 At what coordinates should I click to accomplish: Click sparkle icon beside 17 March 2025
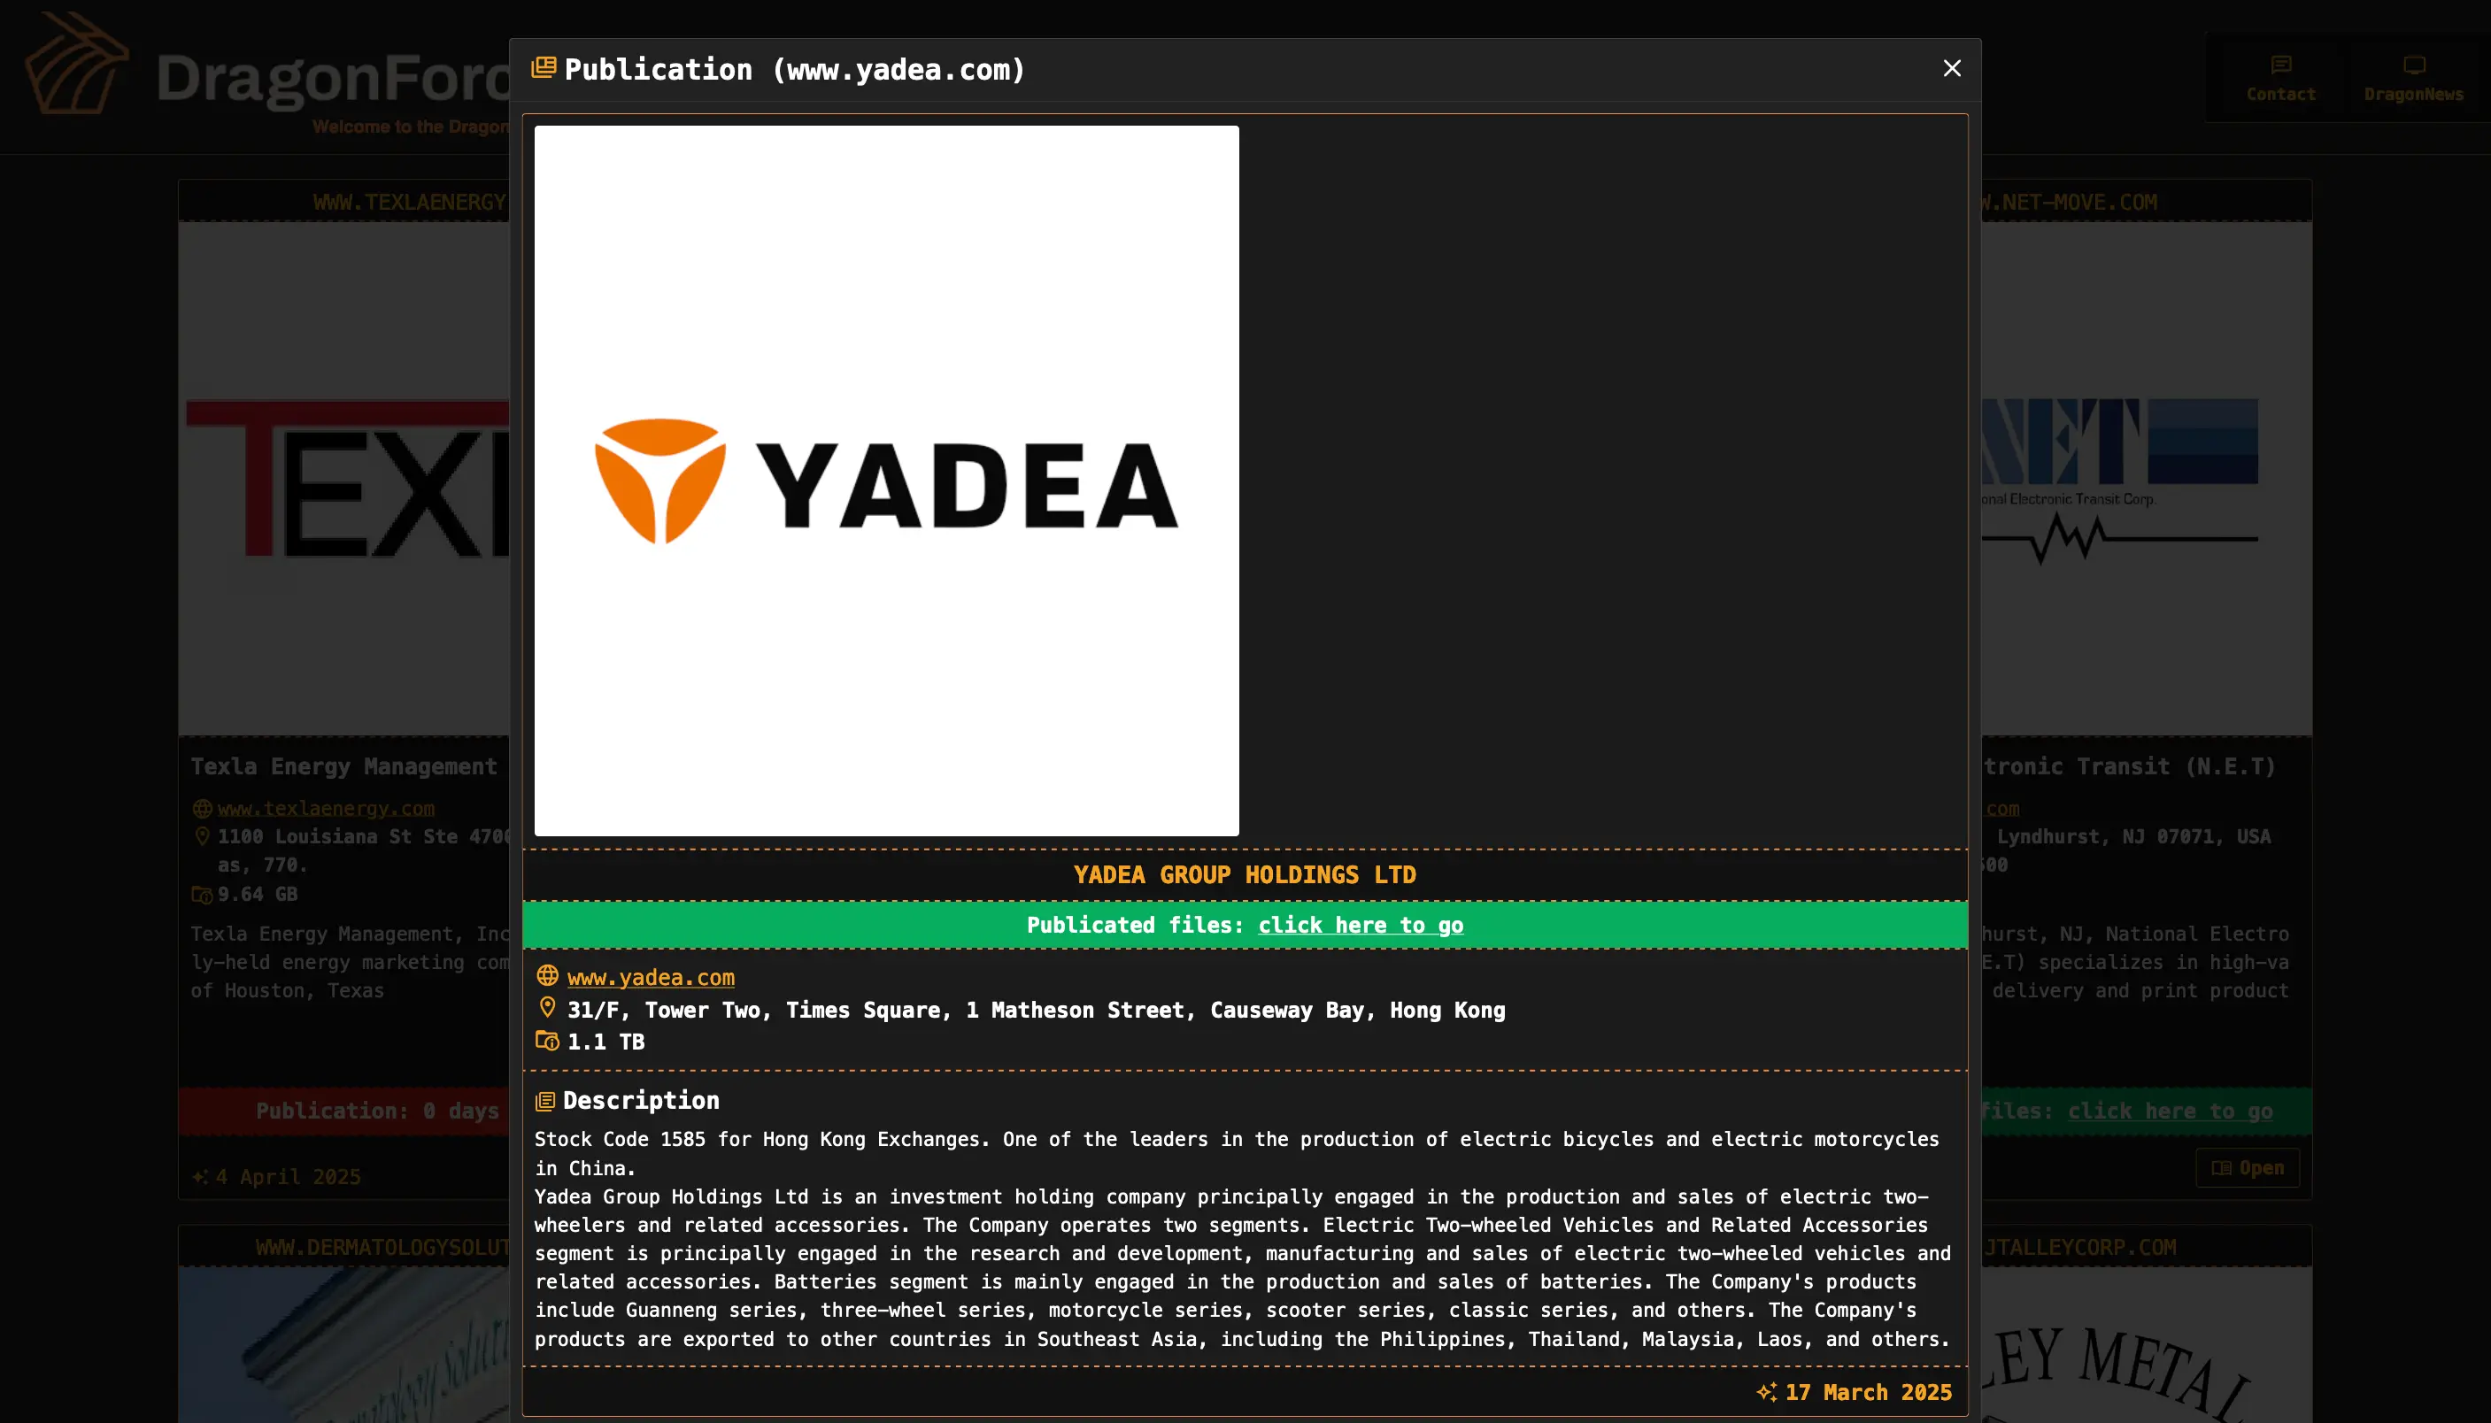(x=1766, y=1392)
